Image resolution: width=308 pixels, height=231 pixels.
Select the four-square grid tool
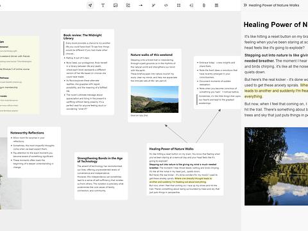coord(178,5)
